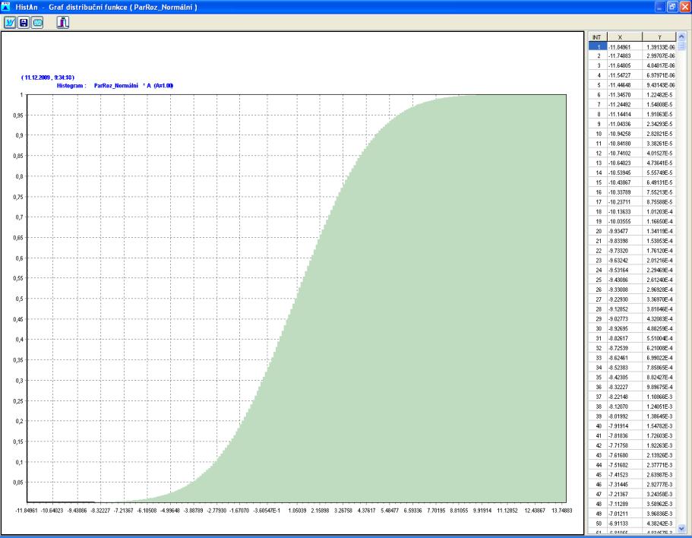Select row number 7 in INT column
Viewport: 692px width, 538px height.
(x=598, y=105)
